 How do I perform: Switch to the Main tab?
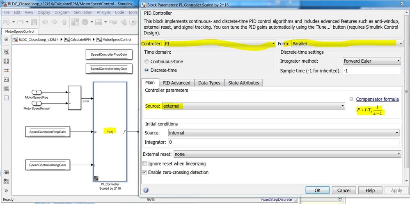click(x=150, y=82)
